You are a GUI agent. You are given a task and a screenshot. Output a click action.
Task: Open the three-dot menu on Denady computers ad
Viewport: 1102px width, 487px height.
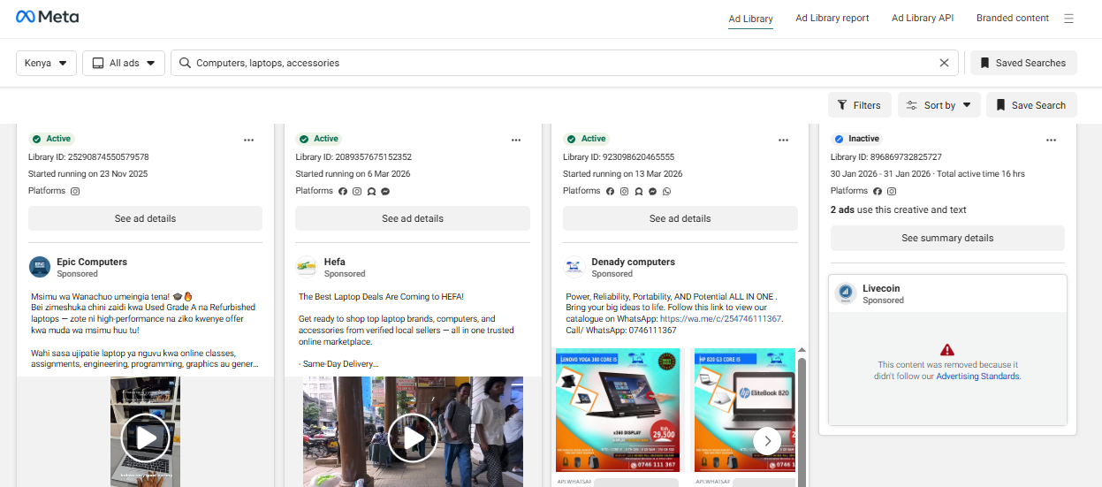click(x=784, y=140)
